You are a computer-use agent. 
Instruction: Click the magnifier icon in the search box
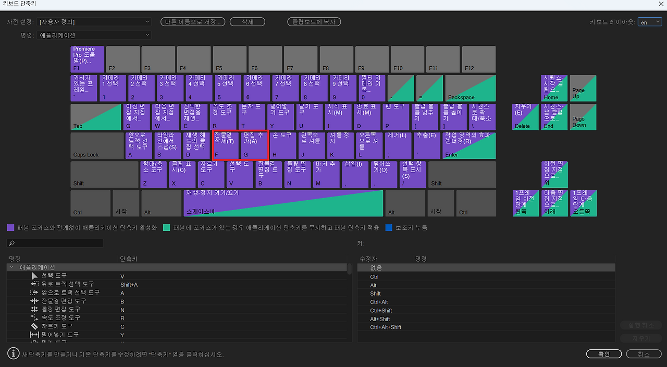tap(11, 243)
